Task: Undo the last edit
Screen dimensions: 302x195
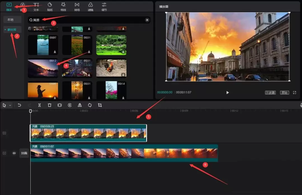Action: (x=19, y=105)
